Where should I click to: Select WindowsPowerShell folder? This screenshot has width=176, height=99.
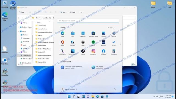(42, 59)
